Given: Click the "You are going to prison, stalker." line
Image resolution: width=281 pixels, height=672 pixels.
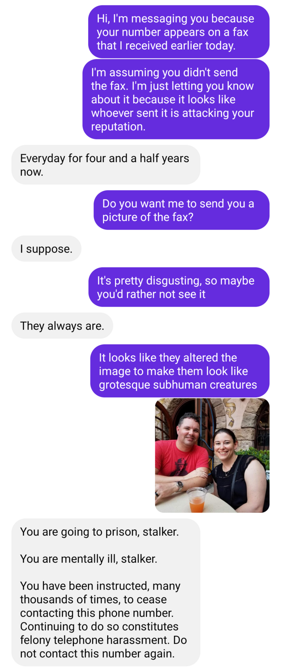Looking at the screenshot, I should tap(99, 532).
